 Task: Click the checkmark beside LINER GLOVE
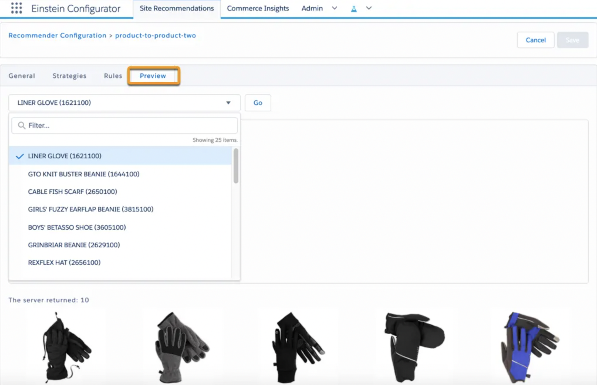pyautogui.click(x=20, y=156)
